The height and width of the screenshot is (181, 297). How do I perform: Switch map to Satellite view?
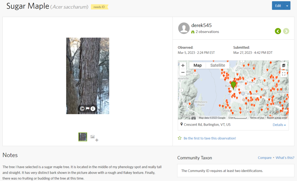pos(218,65)
